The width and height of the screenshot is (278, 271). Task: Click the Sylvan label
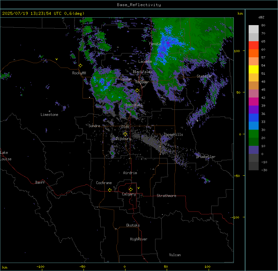126,79
